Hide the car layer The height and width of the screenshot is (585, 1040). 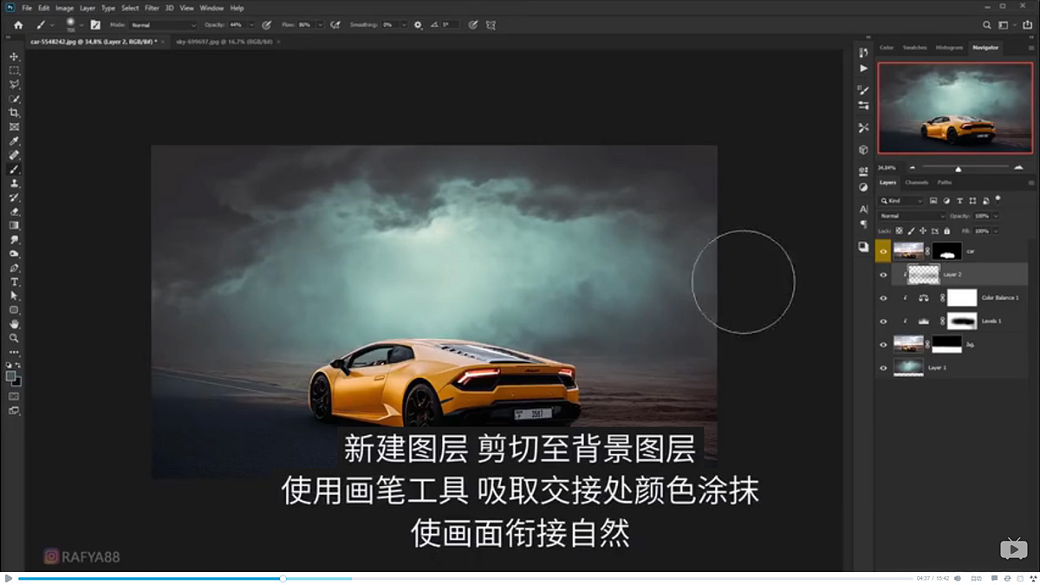point(884,250)
